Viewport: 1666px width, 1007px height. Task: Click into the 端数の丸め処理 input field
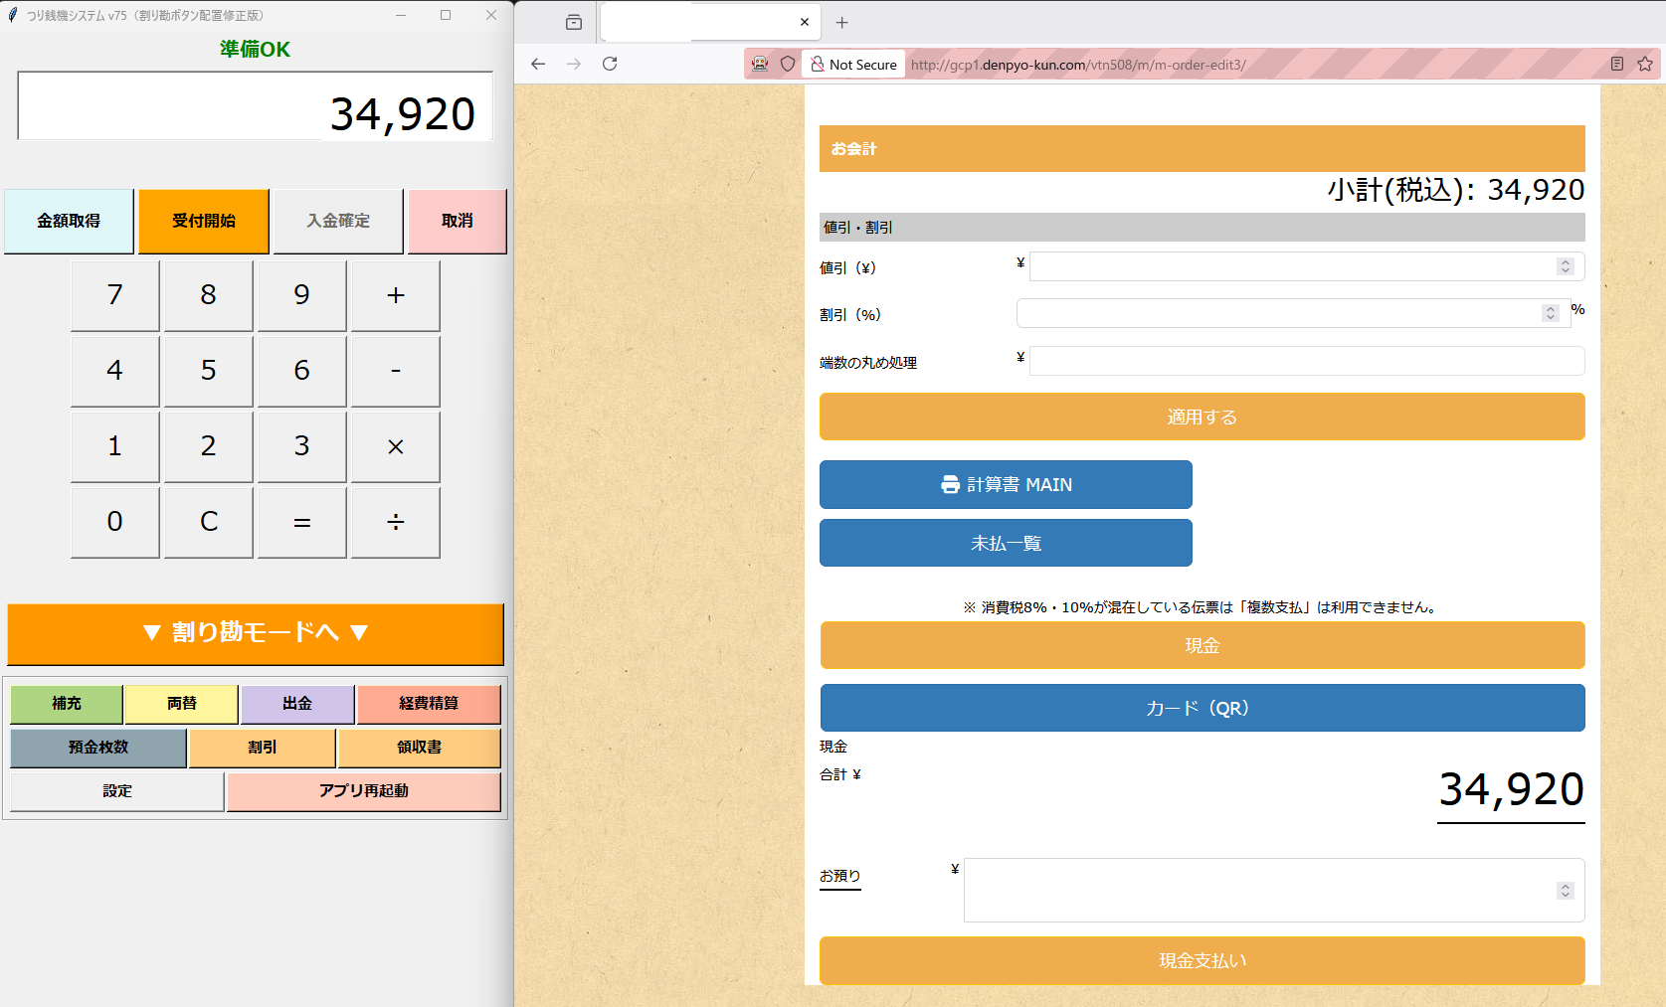[1306, 361]
